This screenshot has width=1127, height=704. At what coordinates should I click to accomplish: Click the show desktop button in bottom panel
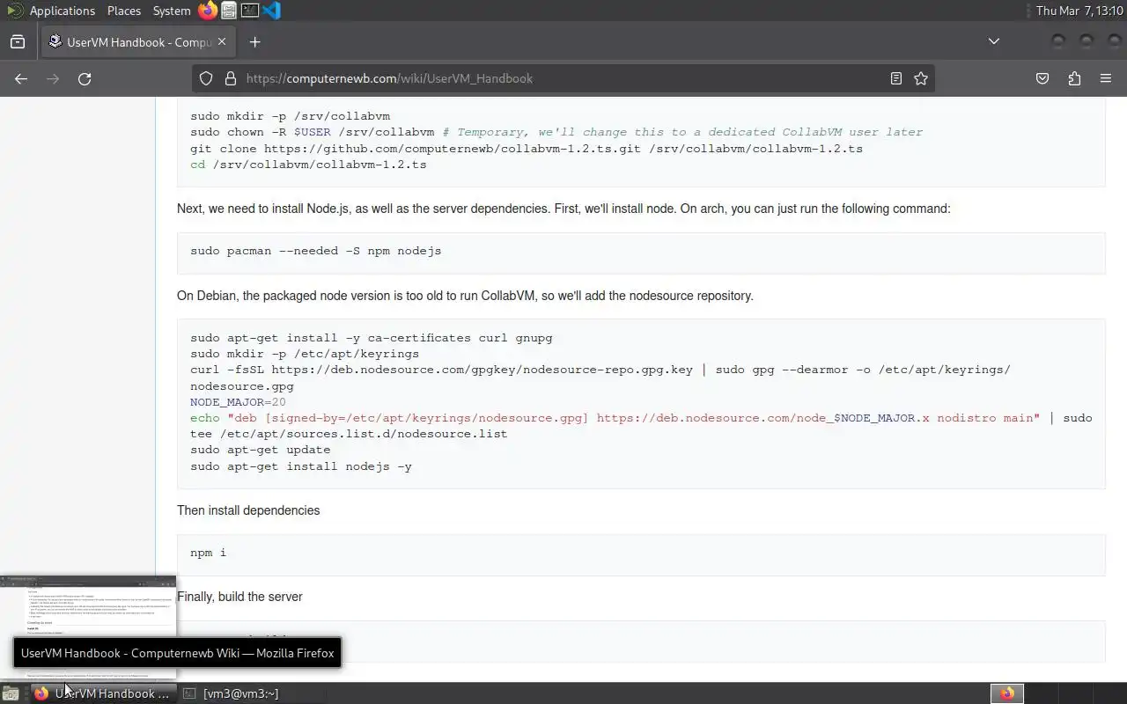point(11,693)
